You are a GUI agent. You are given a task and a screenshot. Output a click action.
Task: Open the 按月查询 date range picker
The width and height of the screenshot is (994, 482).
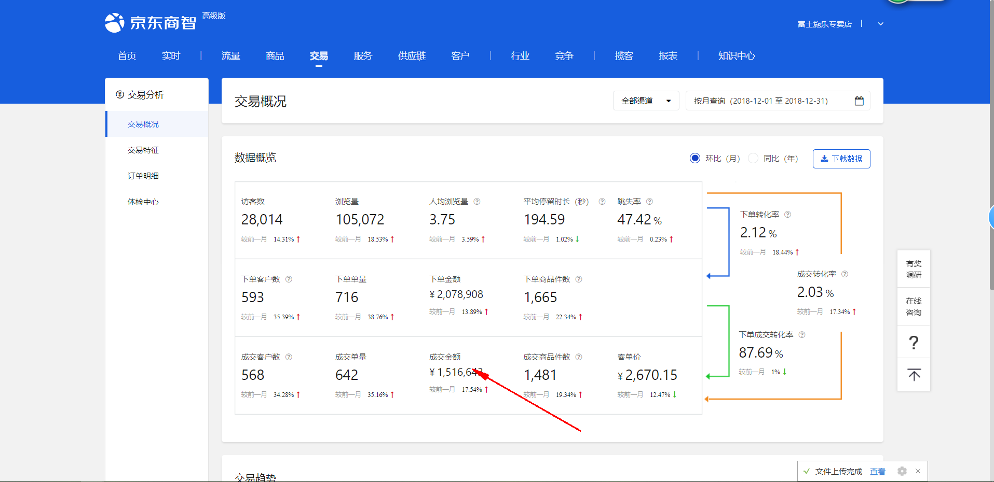coord(778,101)
